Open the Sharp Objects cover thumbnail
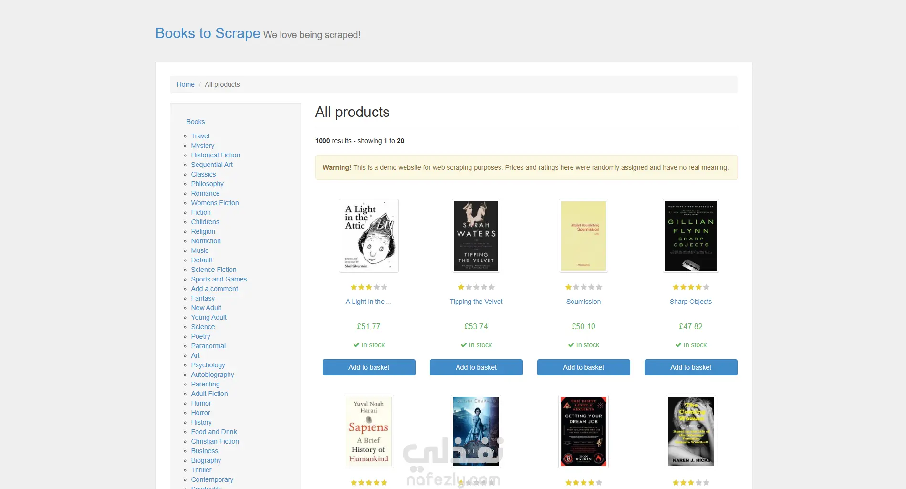This screenshot has height=489, width=906. pyautogui.click(x=690, y=236)
